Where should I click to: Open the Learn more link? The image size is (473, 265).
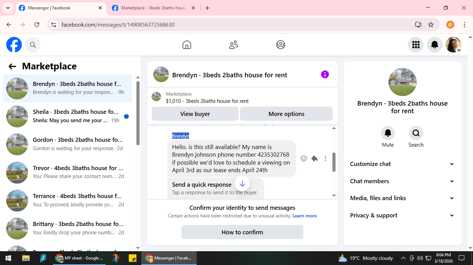[305, 216]
